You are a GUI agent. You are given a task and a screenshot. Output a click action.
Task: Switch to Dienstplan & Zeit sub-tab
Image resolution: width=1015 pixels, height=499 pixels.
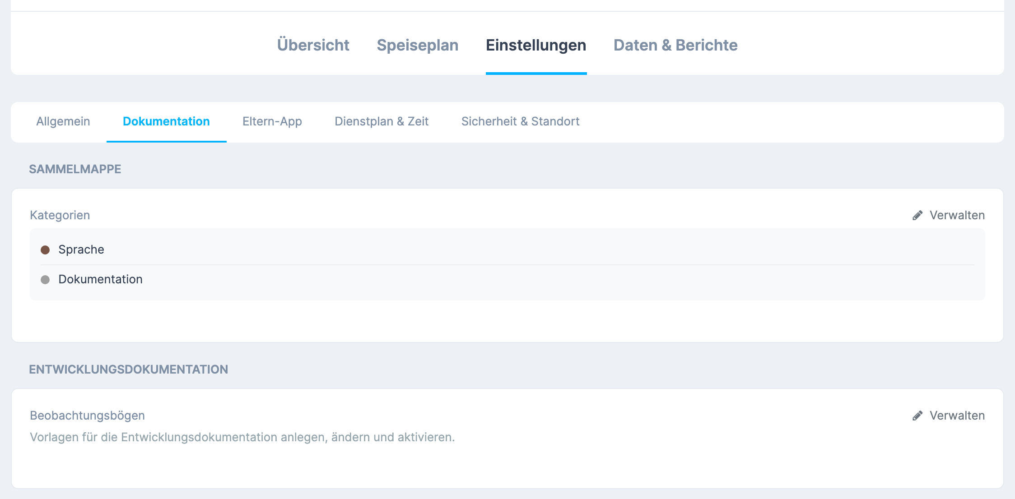[x=382, y=121]
